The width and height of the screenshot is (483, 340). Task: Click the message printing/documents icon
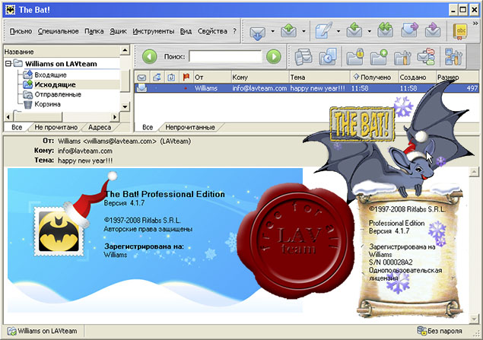(303, 56)
